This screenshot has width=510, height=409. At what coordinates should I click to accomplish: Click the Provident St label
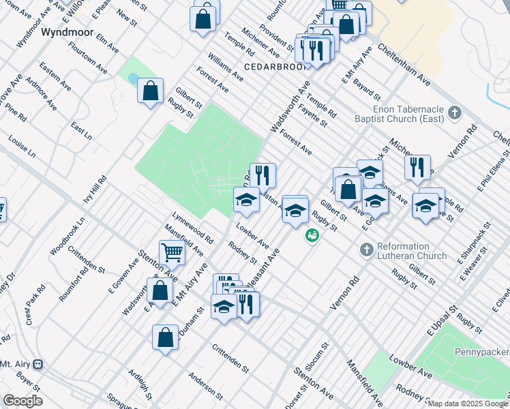[276, 37]
